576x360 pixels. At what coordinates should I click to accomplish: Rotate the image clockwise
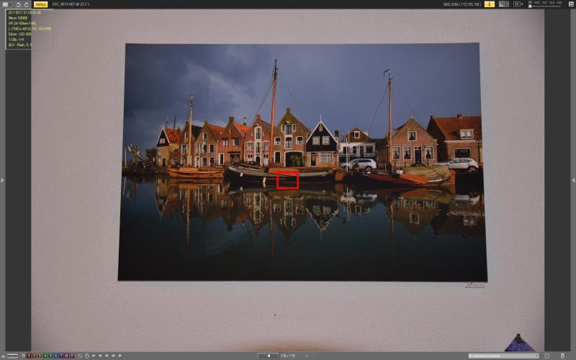tap(27, 5)
